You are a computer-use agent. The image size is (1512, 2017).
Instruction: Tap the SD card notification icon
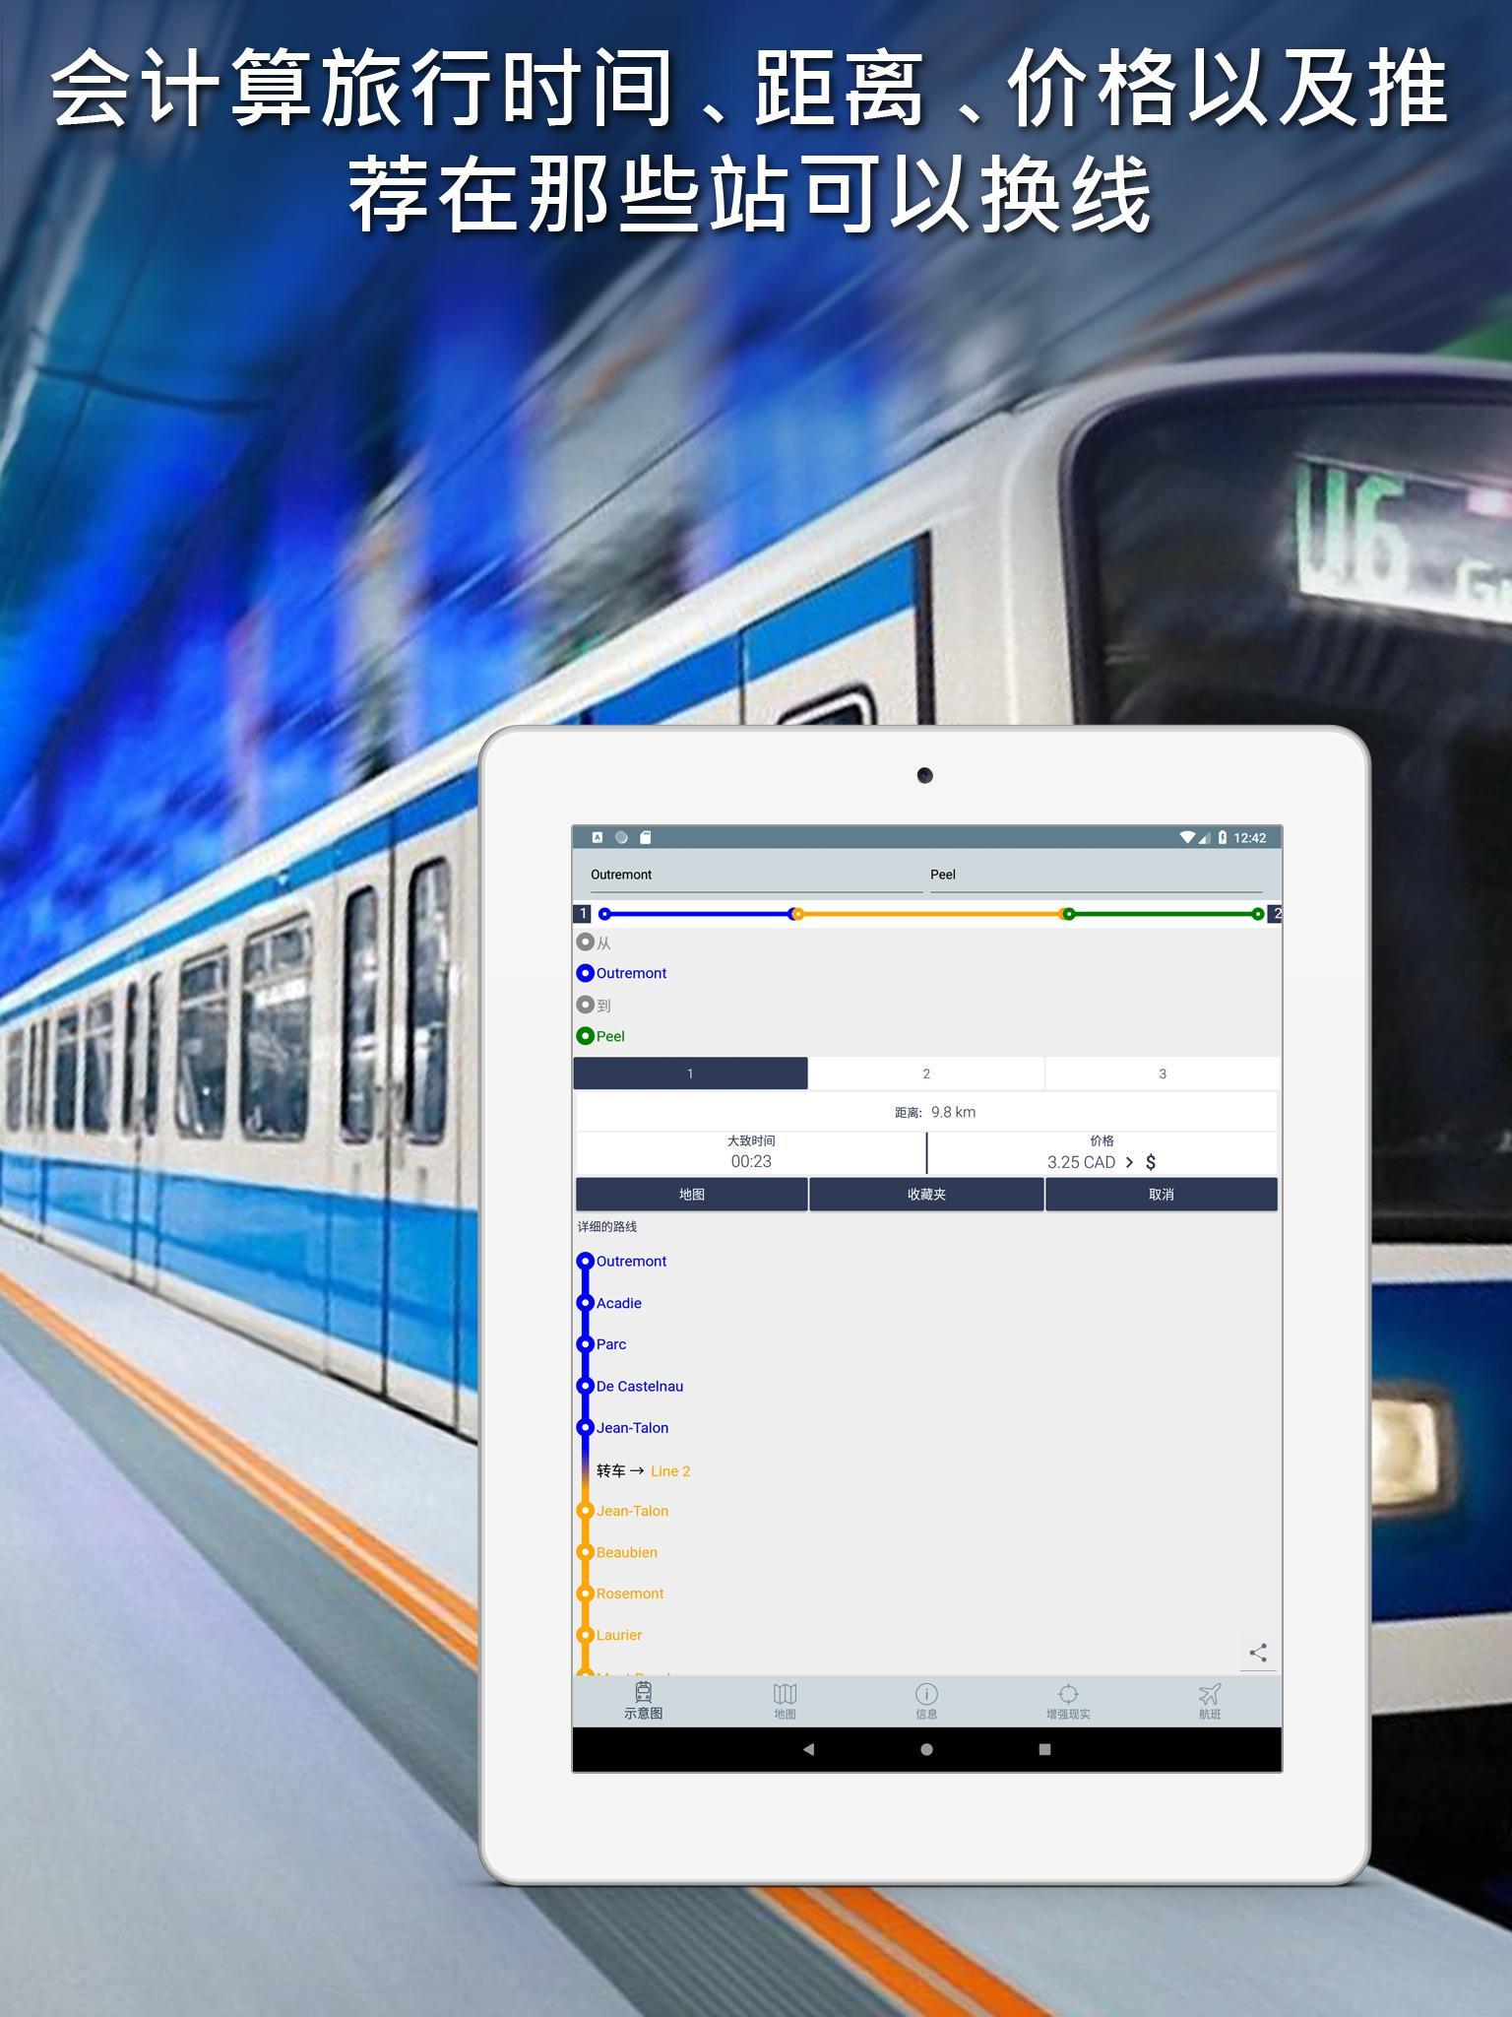(x=646, y=837)
